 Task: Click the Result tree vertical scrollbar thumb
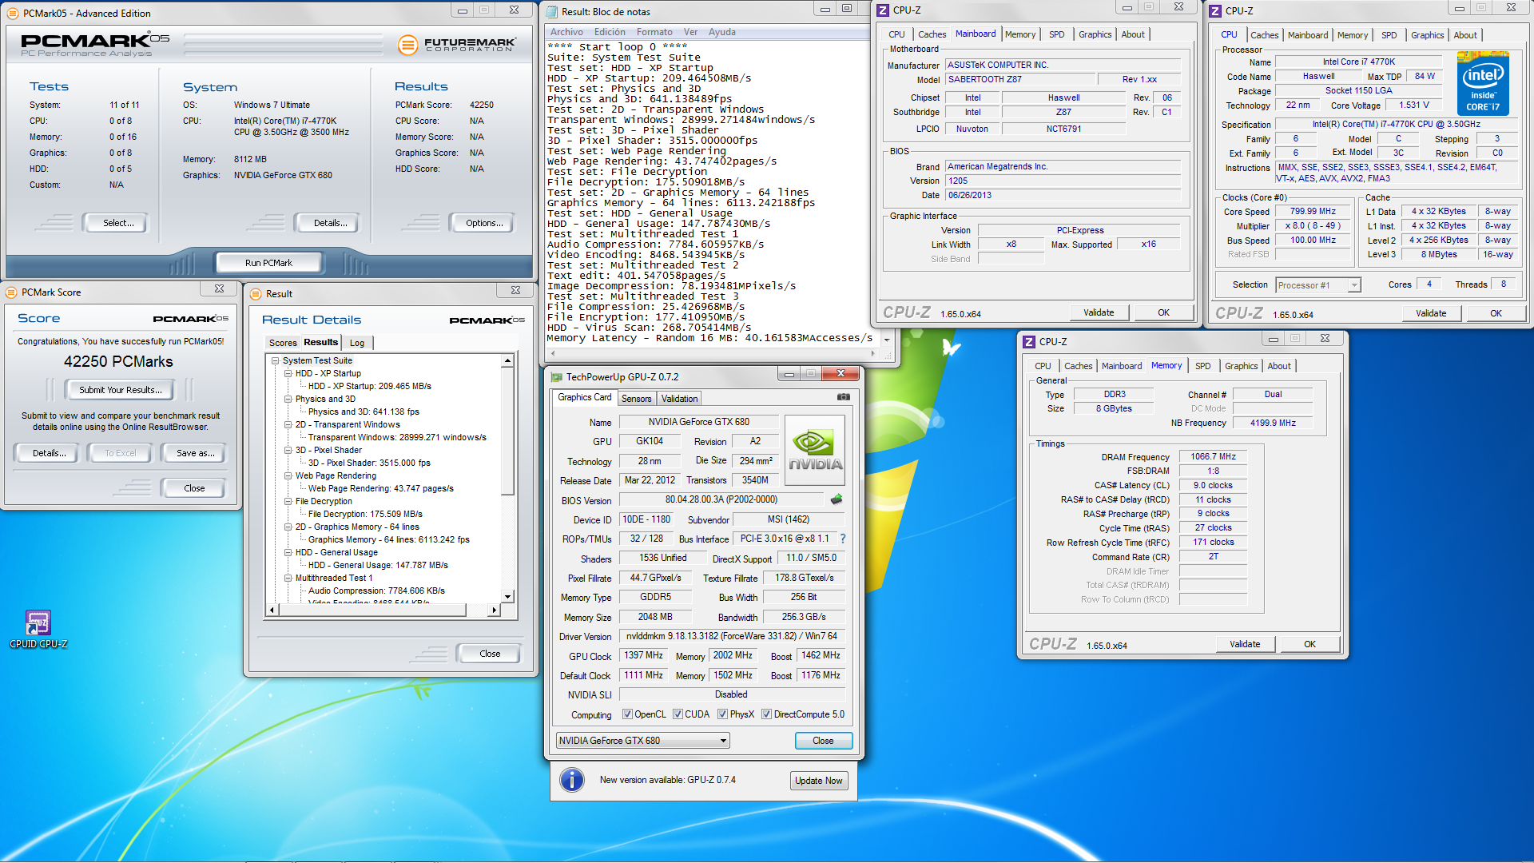pyautogui.click(x=507, y=431)
